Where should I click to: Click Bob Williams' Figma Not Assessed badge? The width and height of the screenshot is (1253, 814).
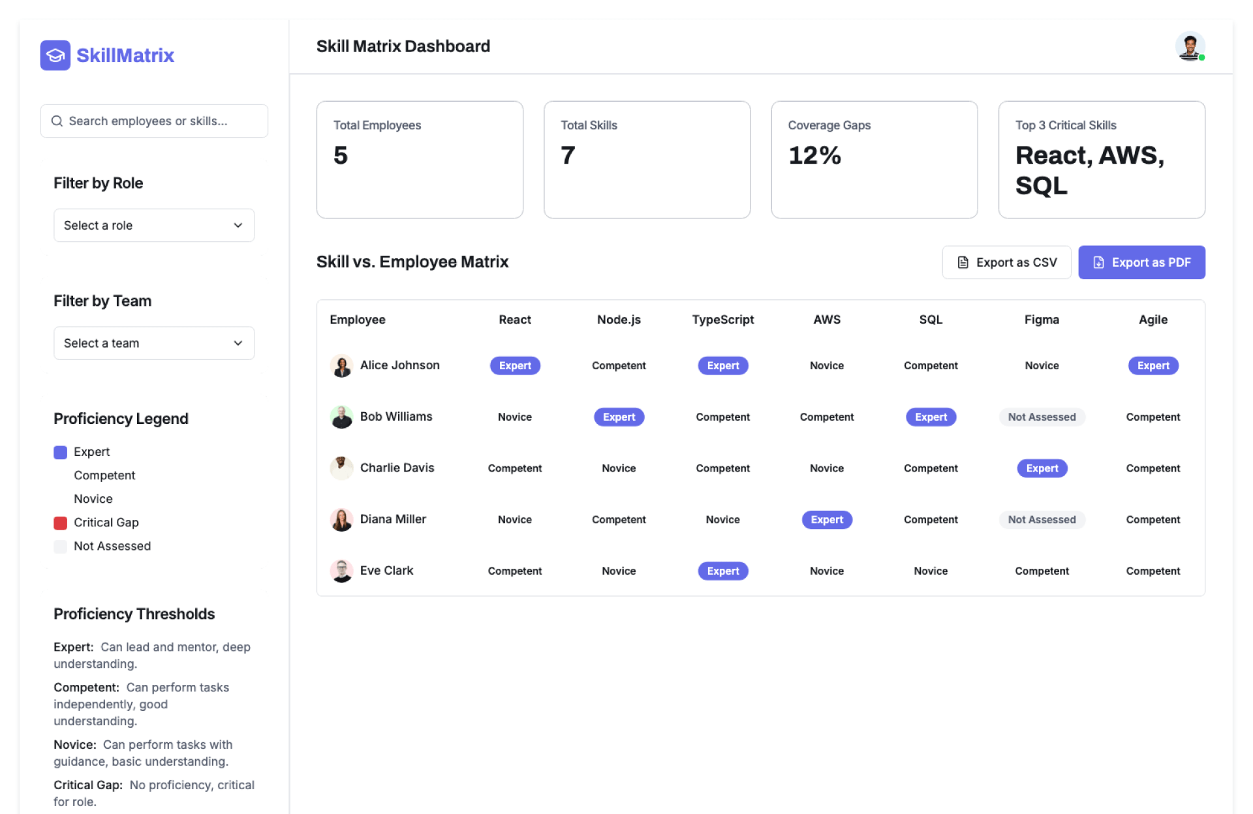click(x=1041, y=417)
